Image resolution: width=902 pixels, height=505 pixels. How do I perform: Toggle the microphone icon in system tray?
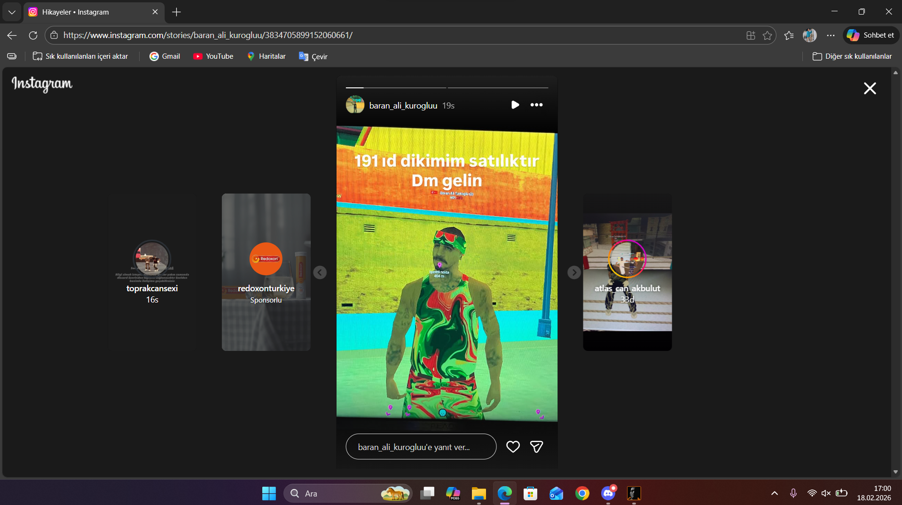[793, 493]
